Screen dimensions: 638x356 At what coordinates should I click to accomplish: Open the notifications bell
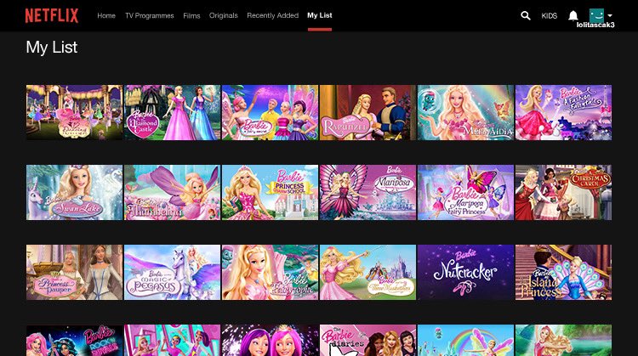572,15
